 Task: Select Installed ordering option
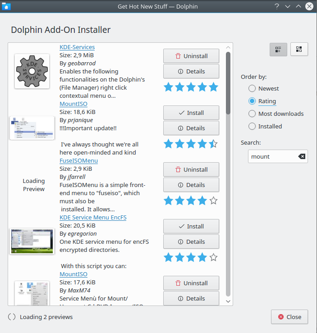pos(265,126)
